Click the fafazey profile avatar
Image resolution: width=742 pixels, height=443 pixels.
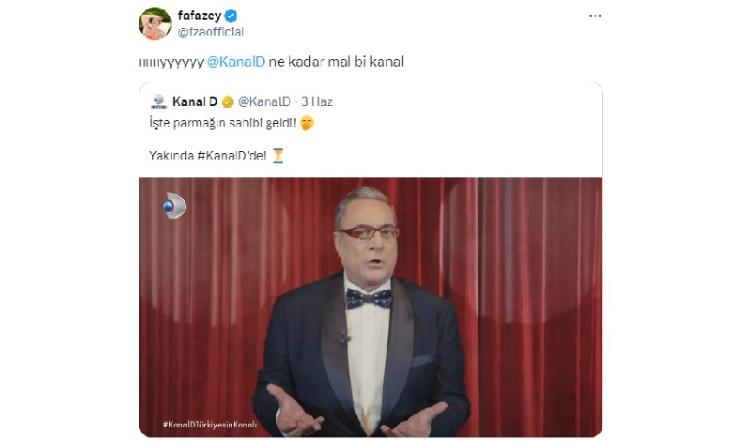155,23
